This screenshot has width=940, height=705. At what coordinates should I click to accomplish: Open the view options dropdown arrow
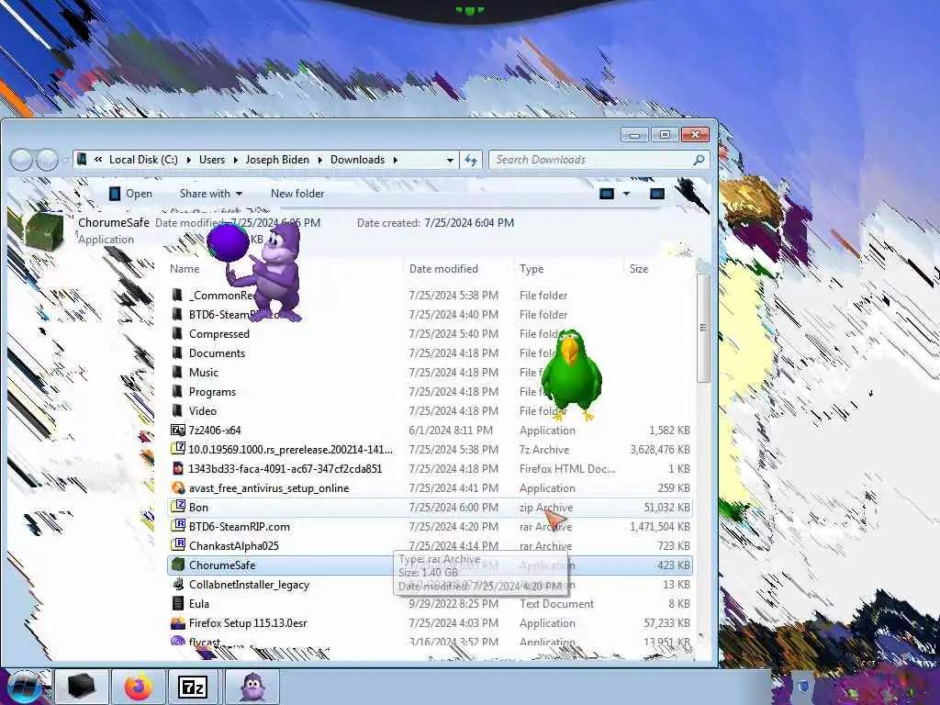point(626,194)
